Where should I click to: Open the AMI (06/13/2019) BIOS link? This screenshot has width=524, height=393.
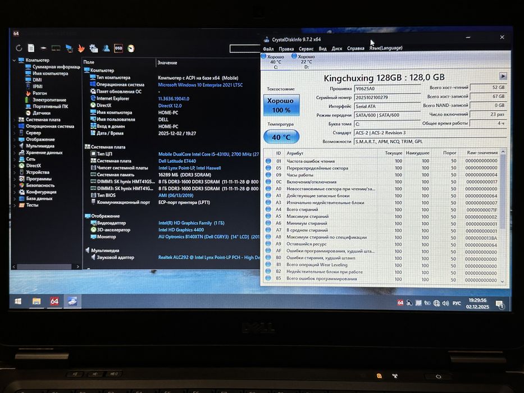[x=176, y=195]
